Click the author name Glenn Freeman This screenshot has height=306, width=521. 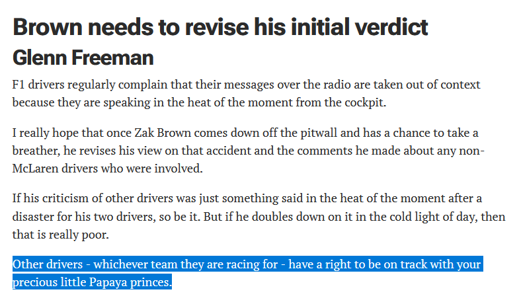click(x=83, y=58)
